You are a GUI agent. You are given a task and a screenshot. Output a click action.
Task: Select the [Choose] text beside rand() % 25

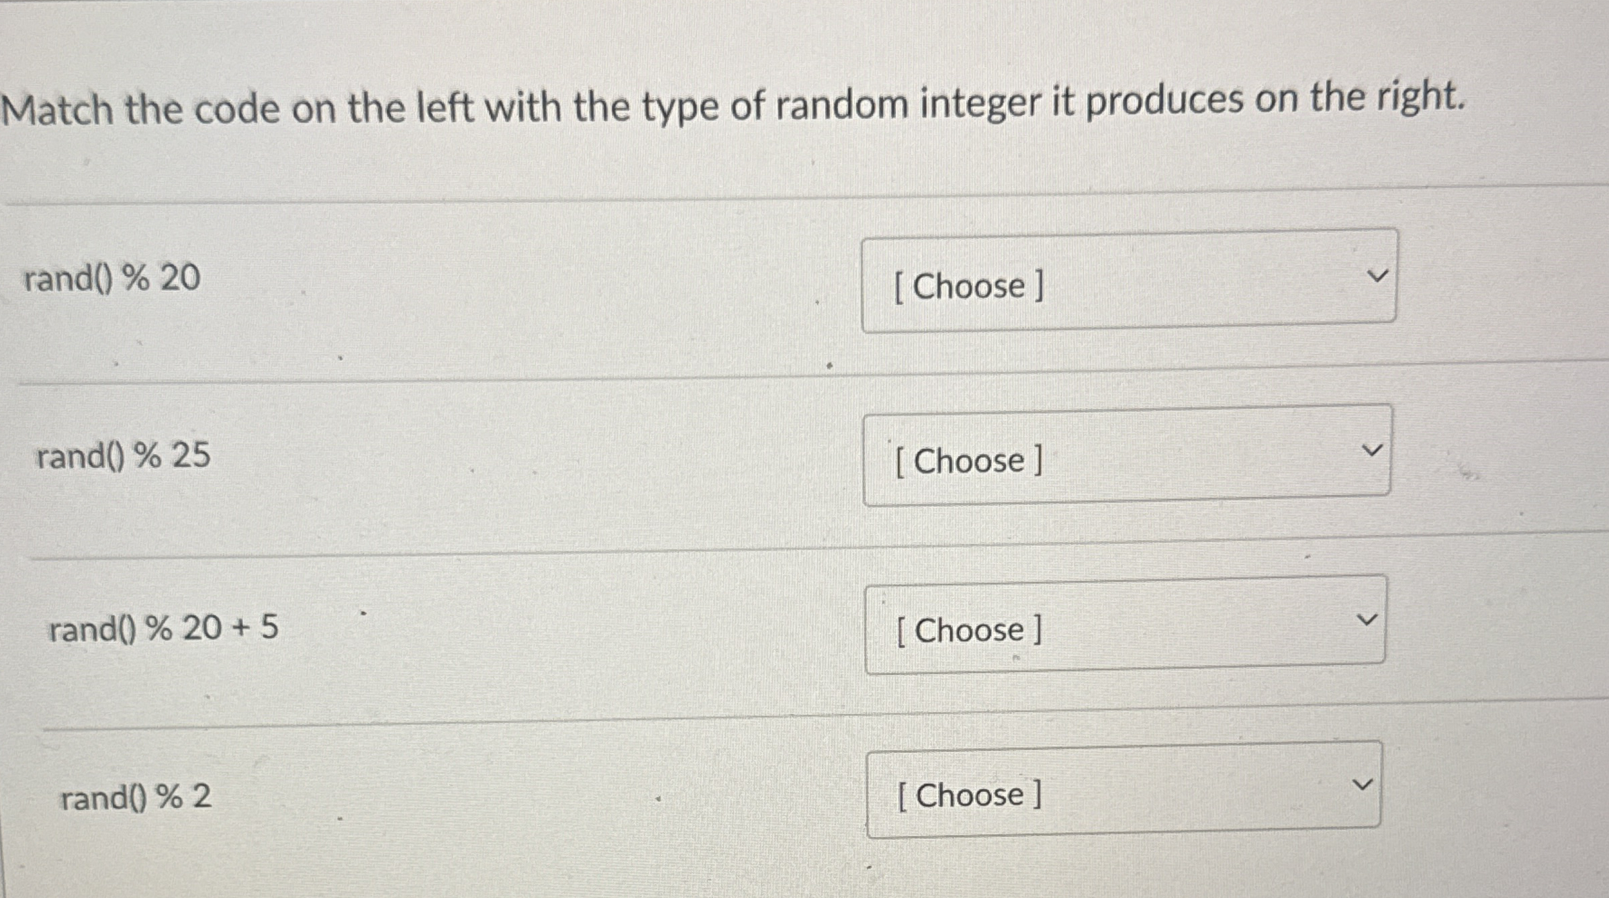coord(968,461)
